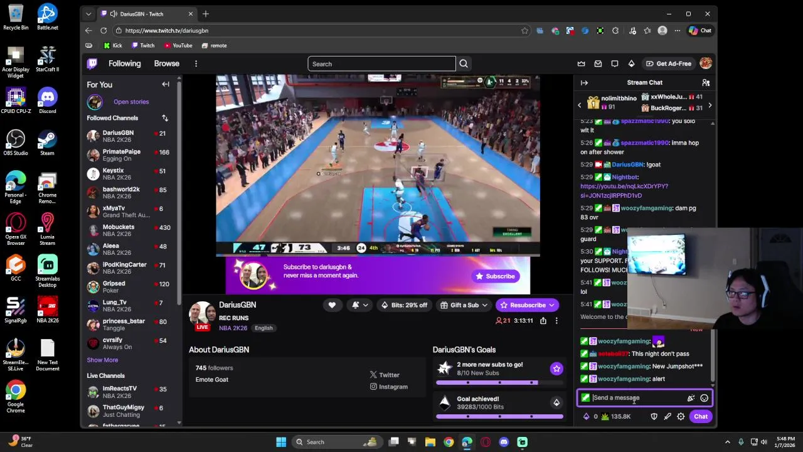
Task: Collapse the Stream Chat panel
Action: click(x=584, y=82)
